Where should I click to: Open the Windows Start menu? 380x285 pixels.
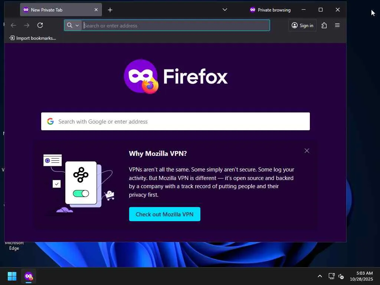coord(12,276)
